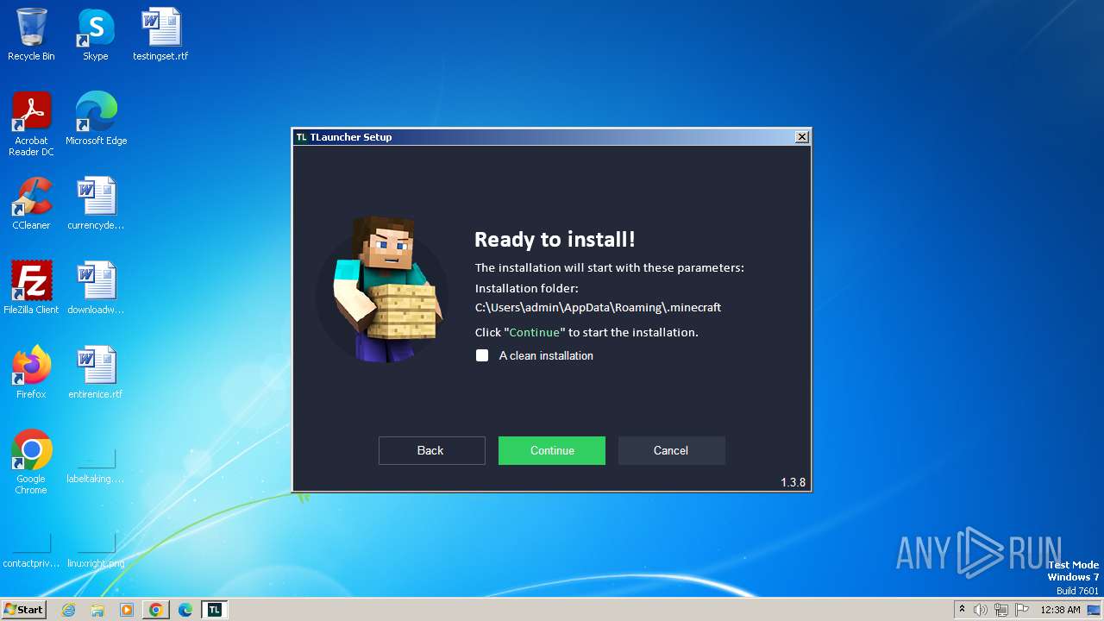Show hidden tray icons arrow
The height and width of the screenshot is (621, 1104).
pyautogui.click(x=962, y=610)
